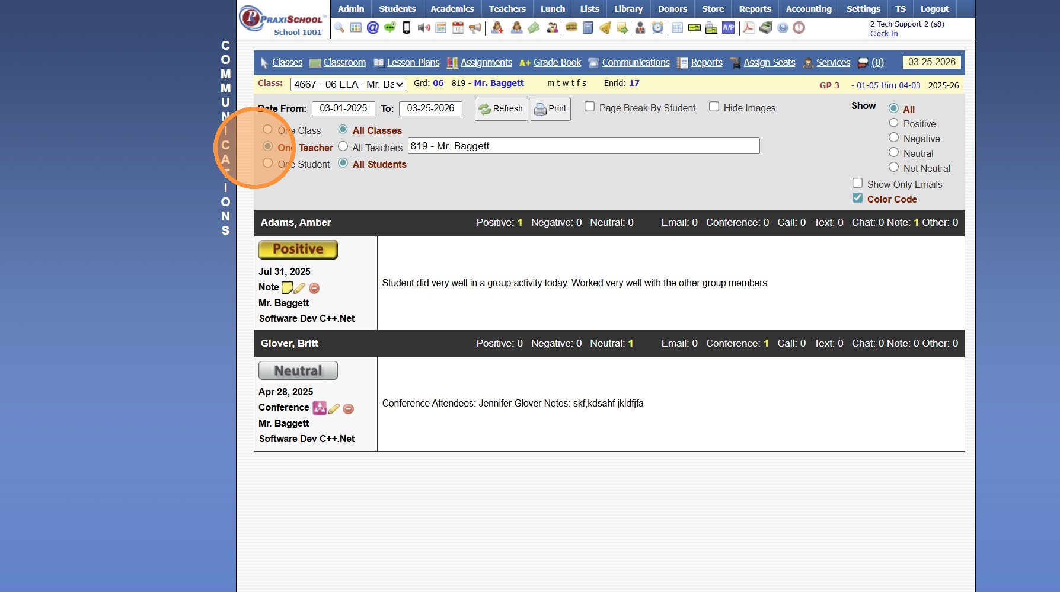The image size is (1060, 592).
Task: Click the Refresh button
Action: [501, 109]
